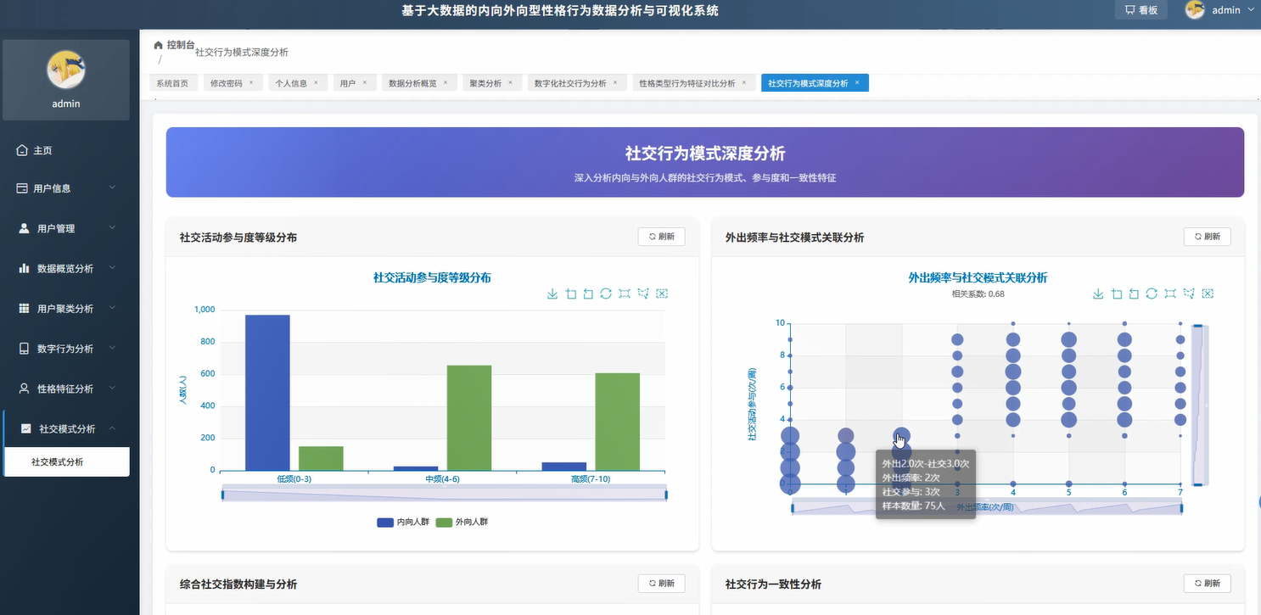Click the home icon beside 主页 in sidebar
The height and width of the screenshot is (615, 1261).
(x=23, y=150)
